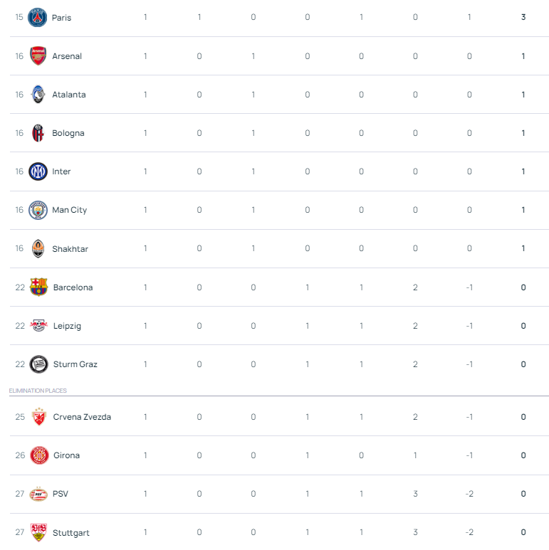Open the Stuttgart team name link

point(71,533)
